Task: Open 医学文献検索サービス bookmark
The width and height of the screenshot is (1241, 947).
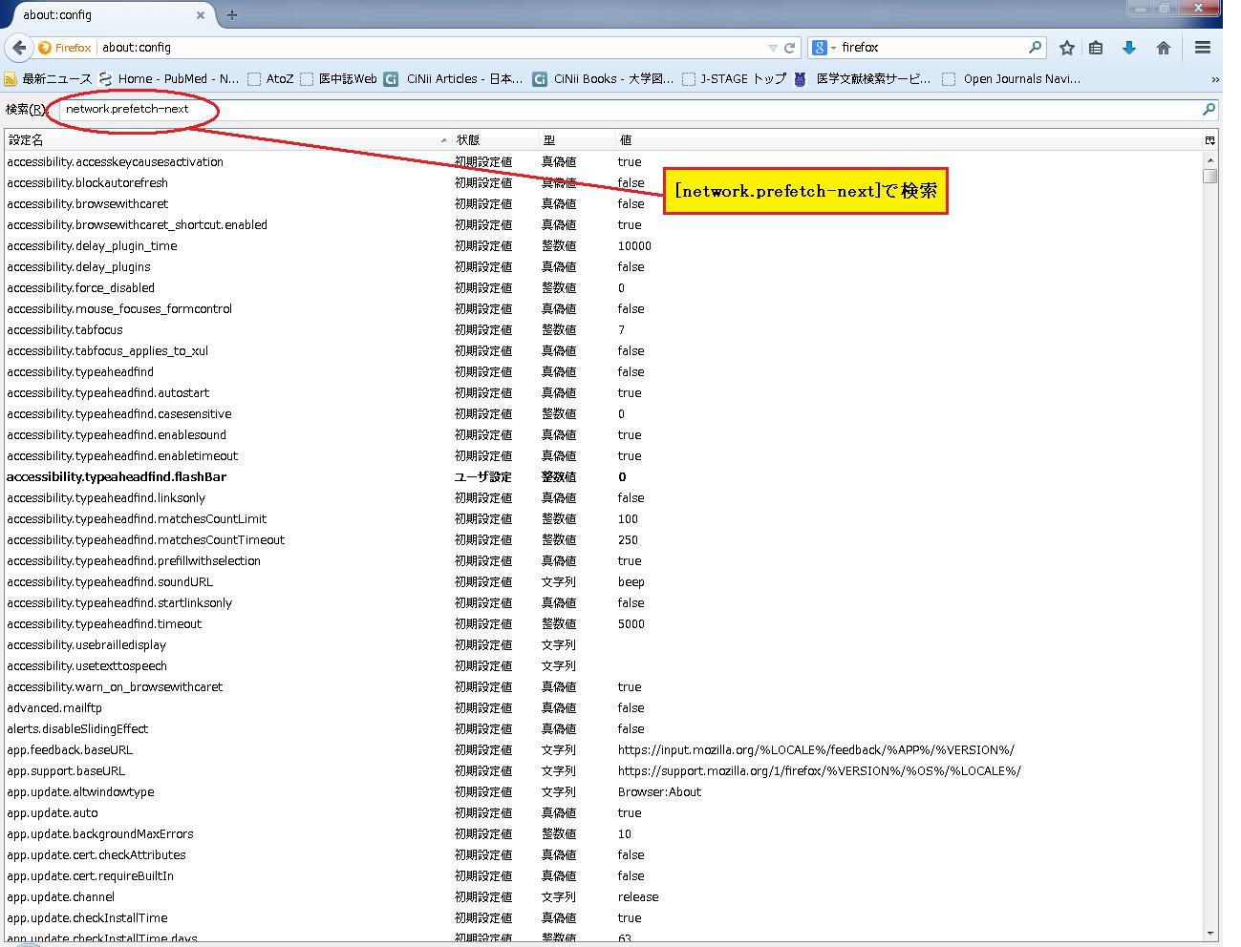Action: click(863, 79)
